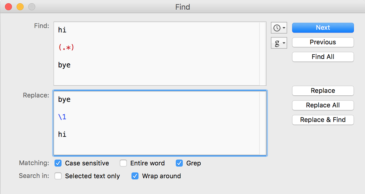Turn off Wrap around
The image size is (365, 194).
point(135,176)
